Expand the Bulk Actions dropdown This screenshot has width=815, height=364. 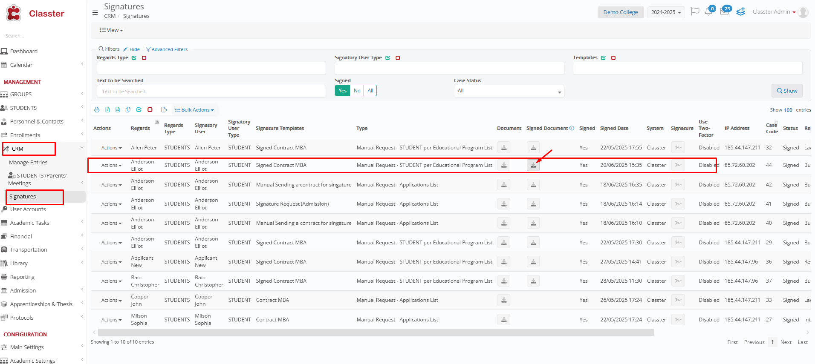194,110
